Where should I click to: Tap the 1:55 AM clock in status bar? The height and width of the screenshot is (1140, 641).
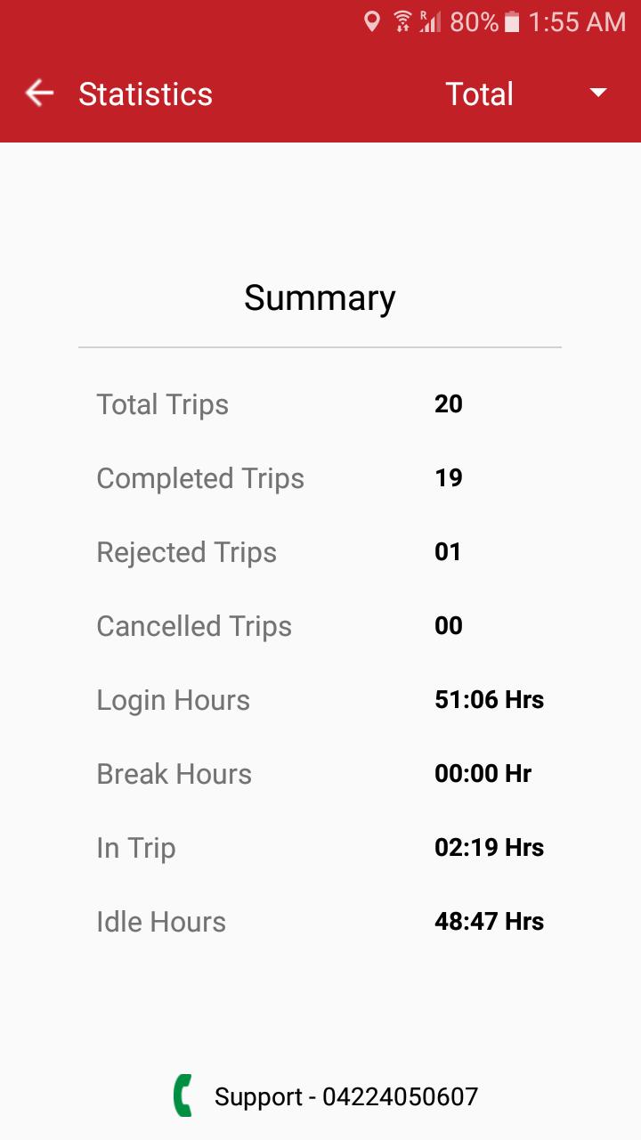click(577, 22)
